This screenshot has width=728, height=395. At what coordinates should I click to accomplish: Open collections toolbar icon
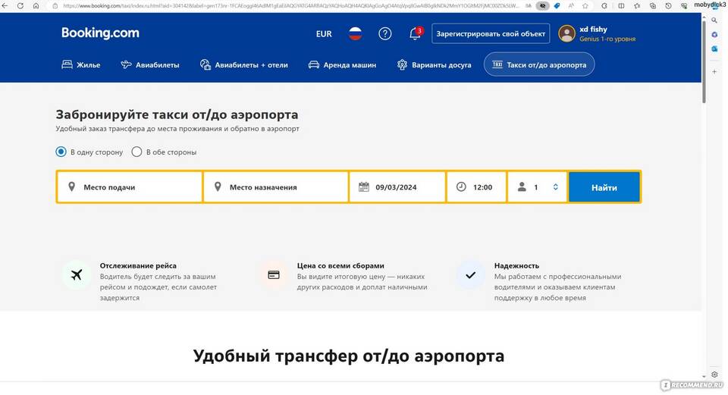(x=653, y=6)
